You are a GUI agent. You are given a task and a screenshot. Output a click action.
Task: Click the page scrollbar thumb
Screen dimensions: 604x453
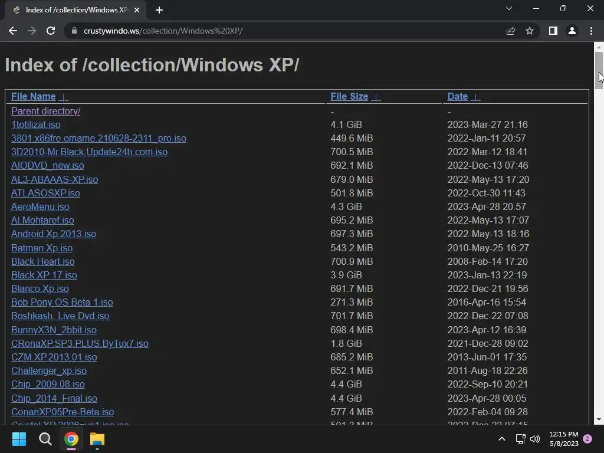[599, 71]
